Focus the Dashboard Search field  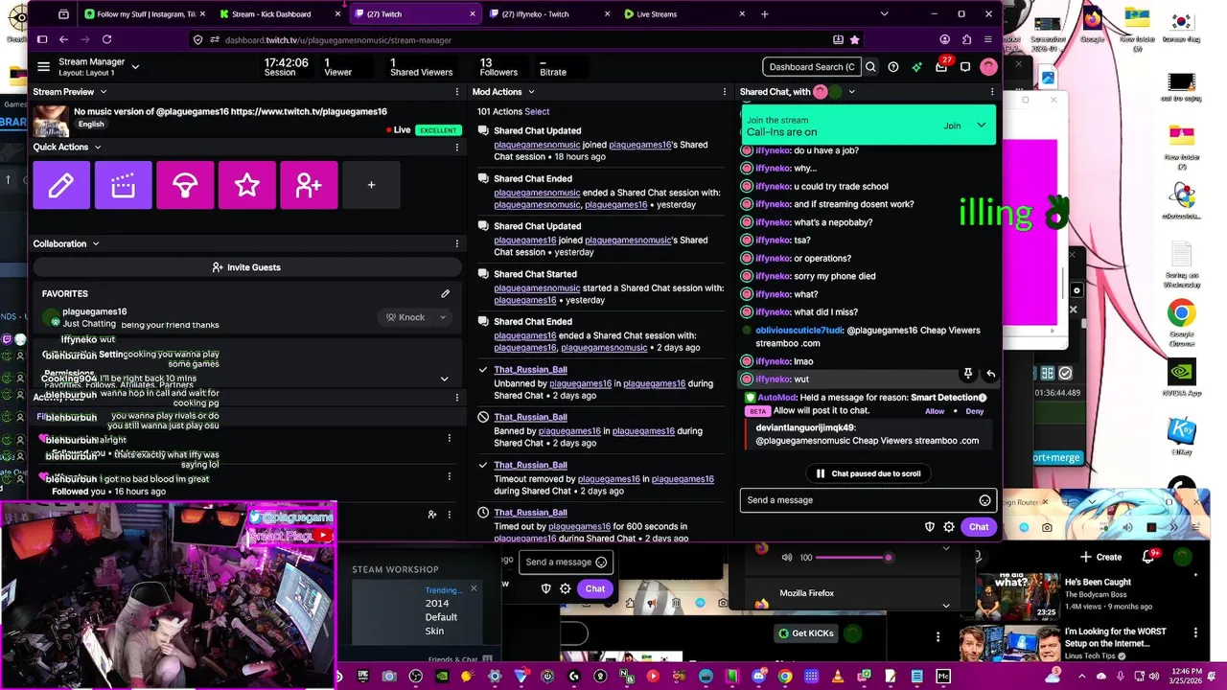click(x=812, y=67)
